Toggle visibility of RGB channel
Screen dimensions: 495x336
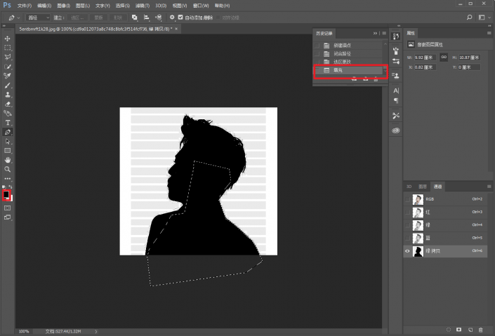tap(407, 199)
